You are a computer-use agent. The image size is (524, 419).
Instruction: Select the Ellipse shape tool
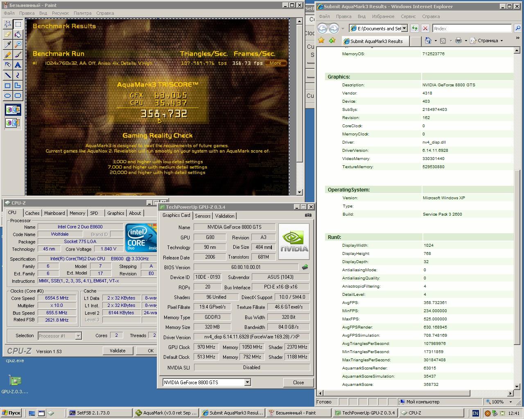click(x=7, y=96)
